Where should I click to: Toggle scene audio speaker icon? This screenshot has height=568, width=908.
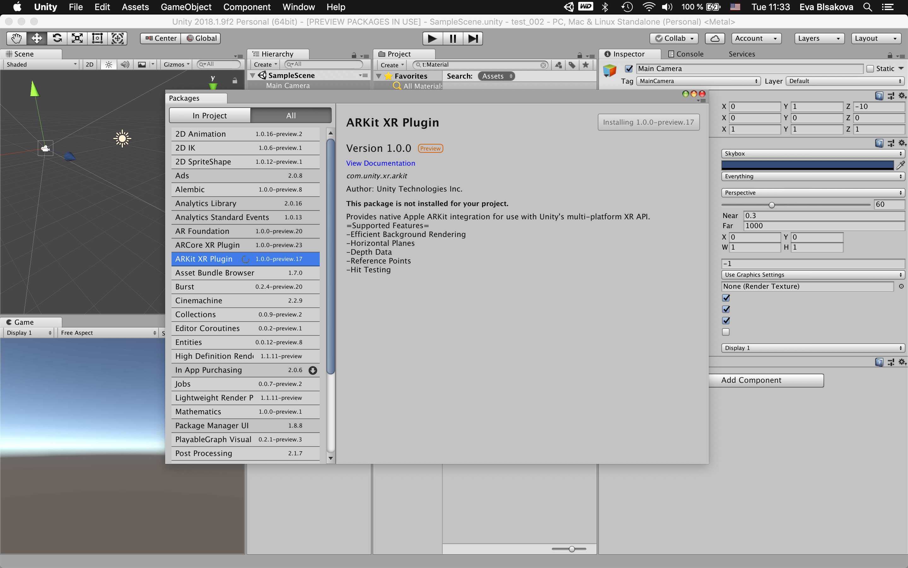point(125,65)
